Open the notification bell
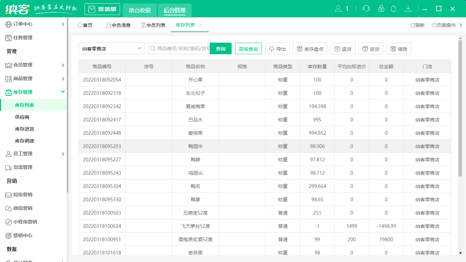The image size is (466, 262). [394, 9]
